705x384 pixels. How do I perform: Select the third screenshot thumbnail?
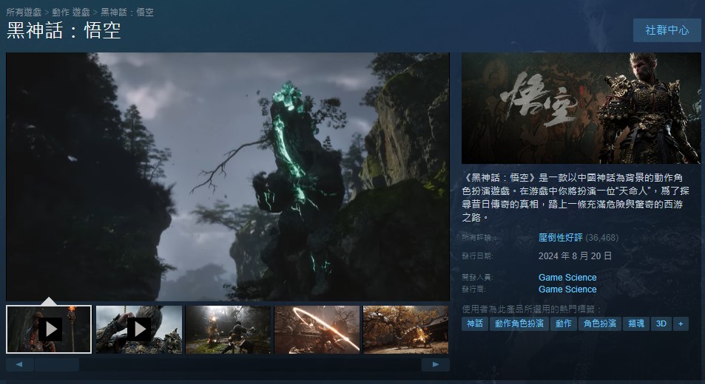(228, 329)
